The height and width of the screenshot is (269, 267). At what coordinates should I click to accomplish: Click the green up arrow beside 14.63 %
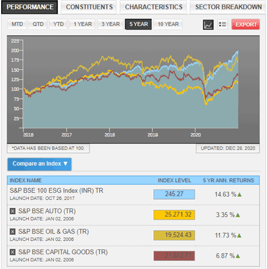tap(239, 195)
